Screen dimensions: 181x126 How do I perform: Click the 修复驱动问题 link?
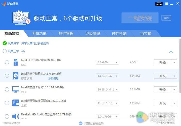12,123
